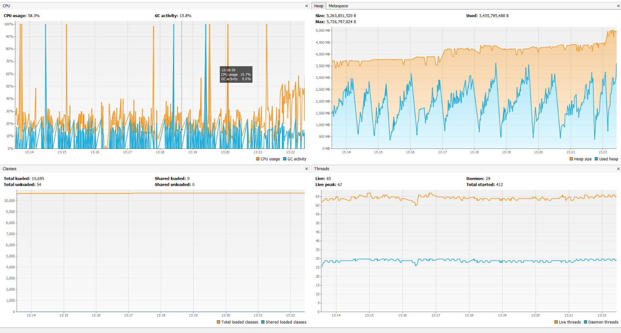Click the Total loaded classes legend swatch

[218, 322]
